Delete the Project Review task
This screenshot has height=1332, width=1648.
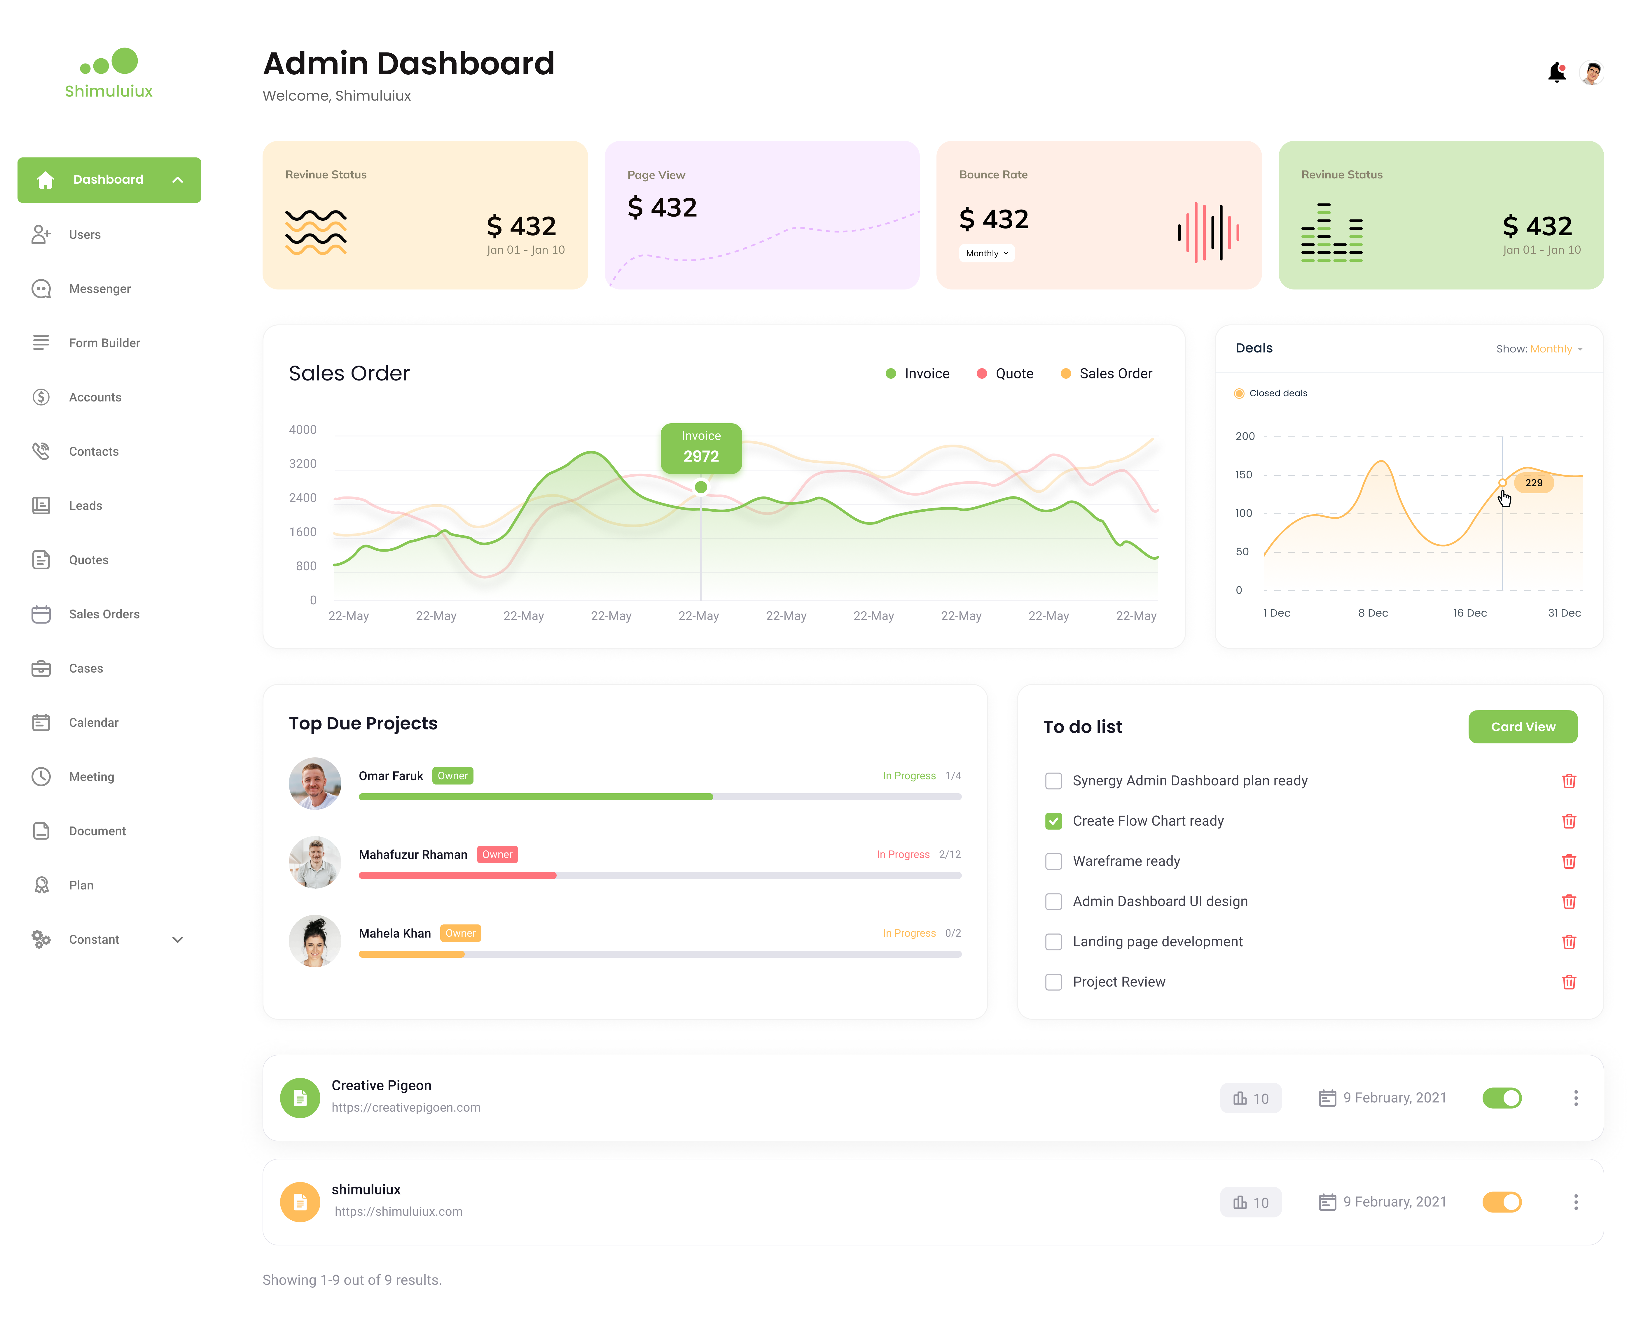coord(1569,982)
